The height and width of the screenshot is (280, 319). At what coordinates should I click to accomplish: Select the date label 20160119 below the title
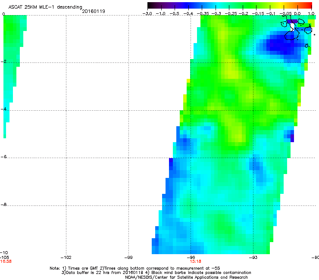[94, 11]
